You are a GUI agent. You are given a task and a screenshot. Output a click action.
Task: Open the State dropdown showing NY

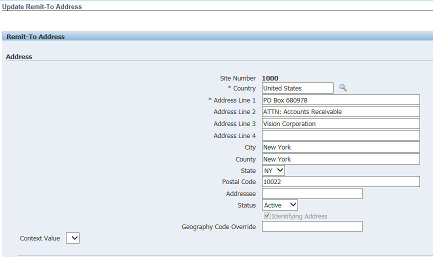tap(273, 170)
